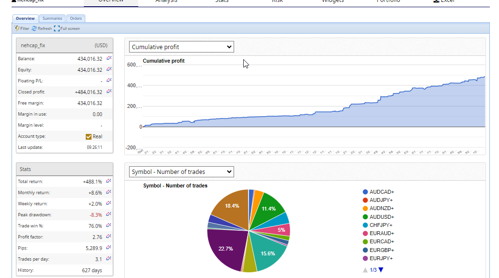Switch to the Orders tab
Image resolution: width=499 pixels, height=278 pixels.
76,18
